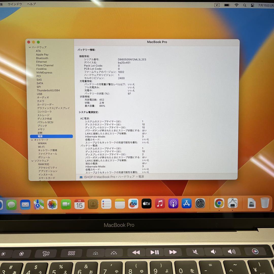Click the battery icon in the menu bar

coord(227,5)
